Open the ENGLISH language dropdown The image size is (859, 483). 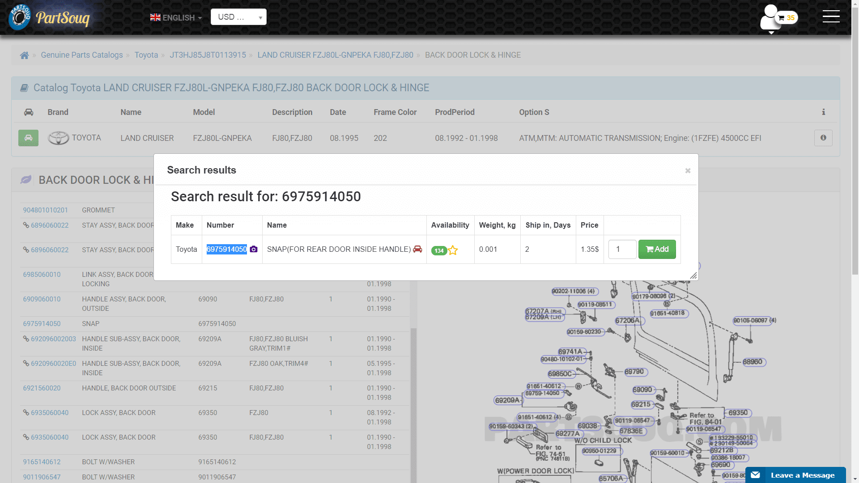[176, 17]
